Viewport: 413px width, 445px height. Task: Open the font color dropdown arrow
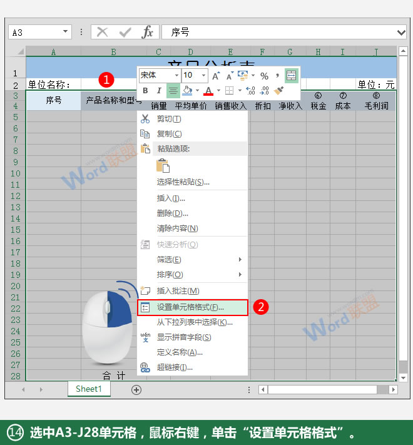(x=218, y=91)
